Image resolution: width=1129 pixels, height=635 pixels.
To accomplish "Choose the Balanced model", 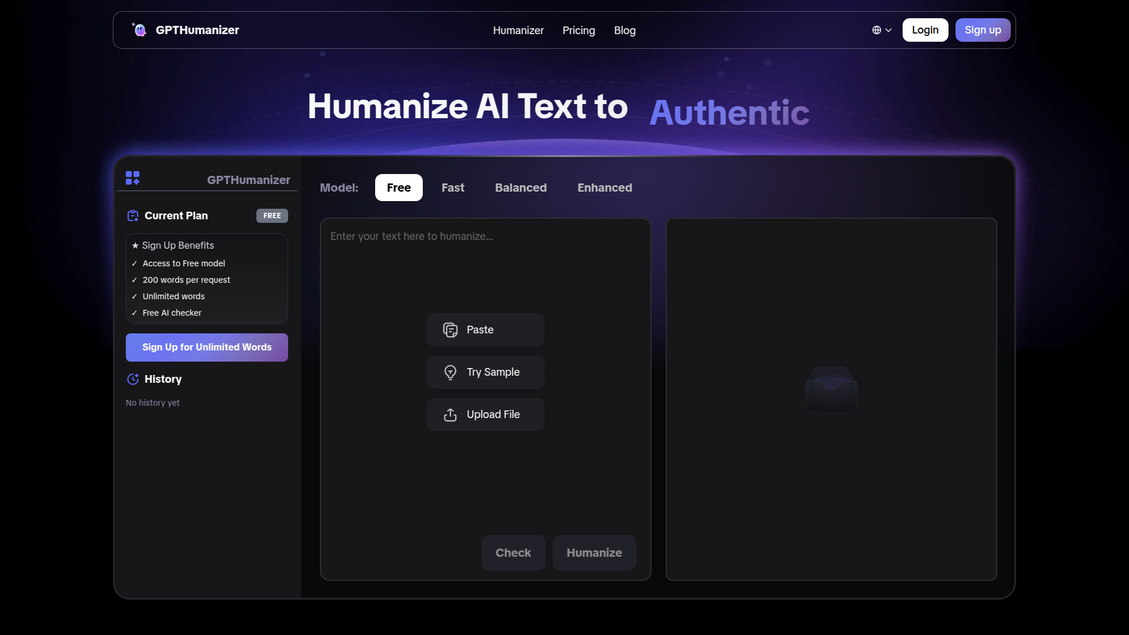I will click(x=520, y=188).
